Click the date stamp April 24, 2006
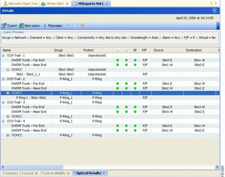The image size is (225, 177). point(195,18)
